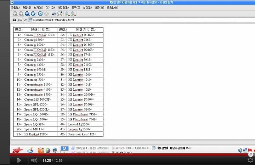The image size is (255, 165).
Task: Click the lower desktop pager box labeled 2
Action: (64, 152)
